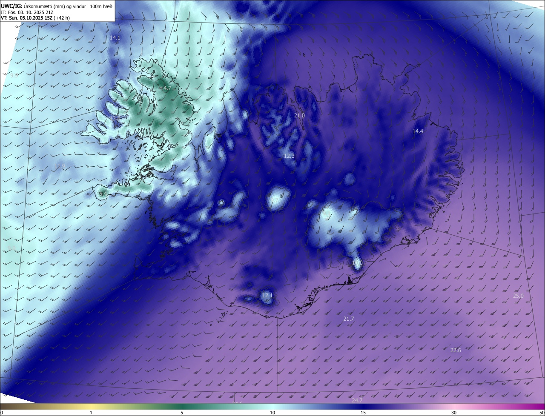The width and height of the screenshot is (545, 416).
Task: Click the map value 22.6
Action: [456, 350]
